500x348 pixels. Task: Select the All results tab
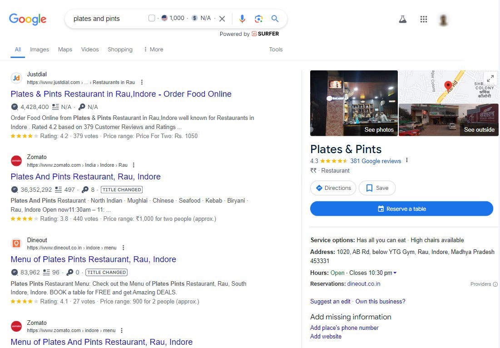click(18, 50)
